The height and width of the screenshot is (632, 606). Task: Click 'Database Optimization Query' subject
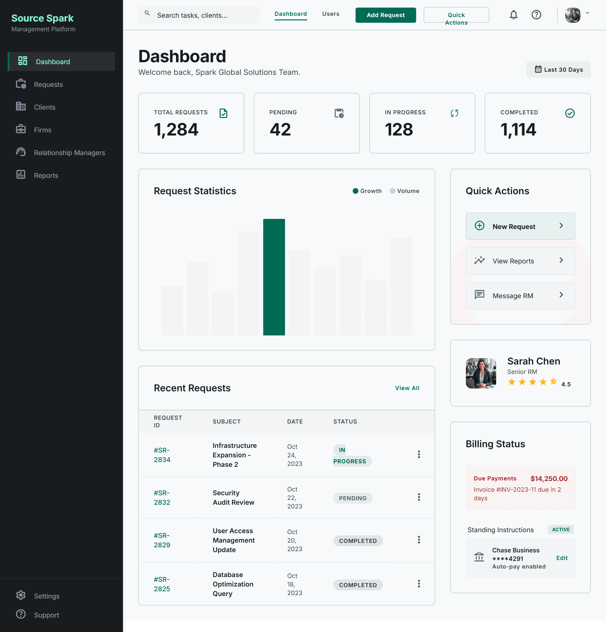tap(233, 584)
